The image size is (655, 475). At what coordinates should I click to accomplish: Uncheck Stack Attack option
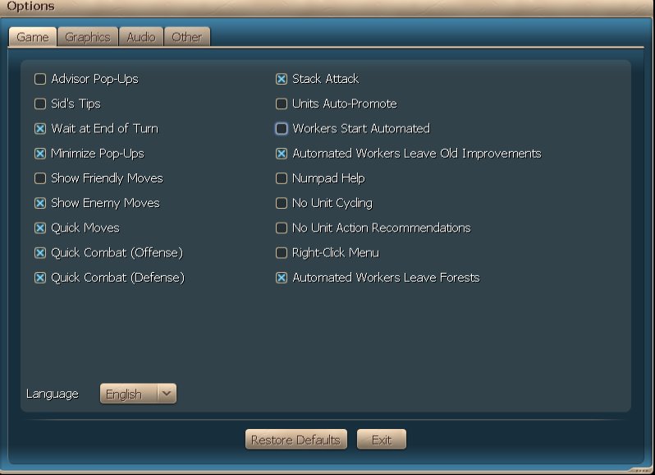282,80
